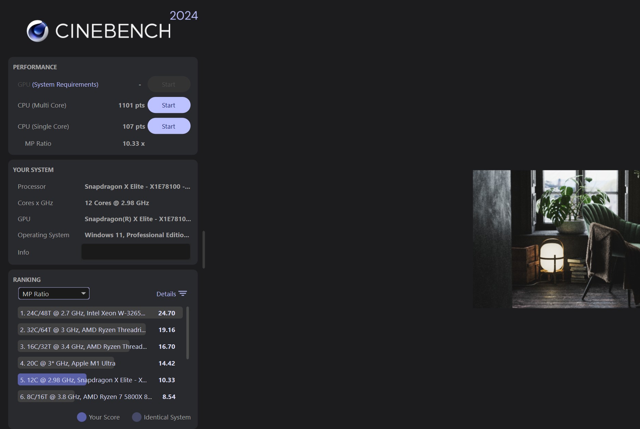Select the AMD Ryzen 7 5800X ranking row
This screenshot has height=429, width=640.
[100, 397]
